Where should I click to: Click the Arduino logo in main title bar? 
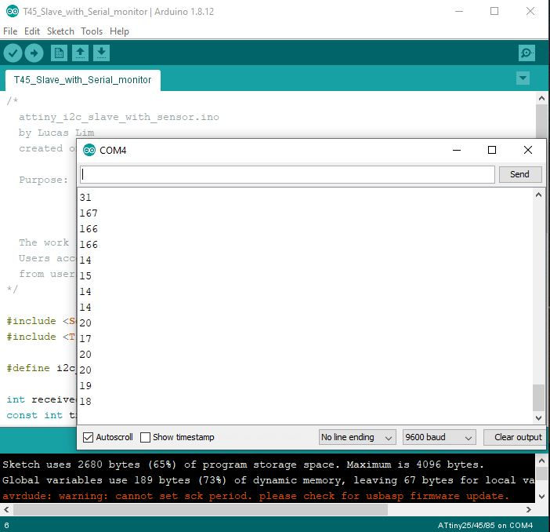click(x=13, y=11)
